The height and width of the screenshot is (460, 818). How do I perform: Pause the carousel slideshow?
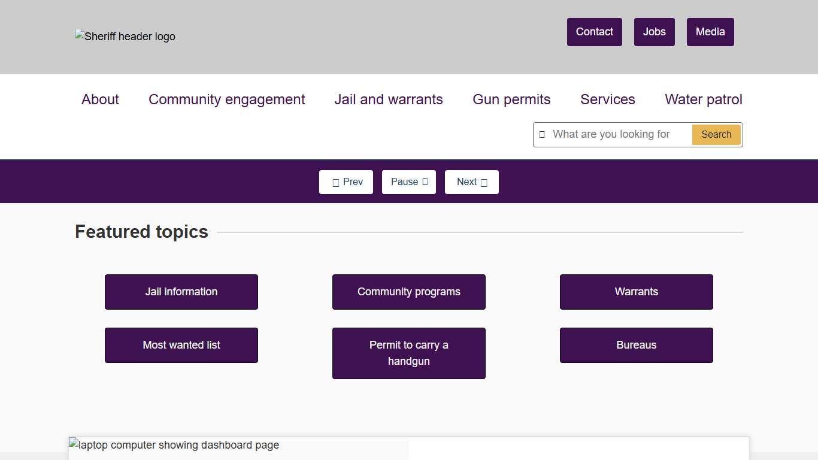coord(409,182)
